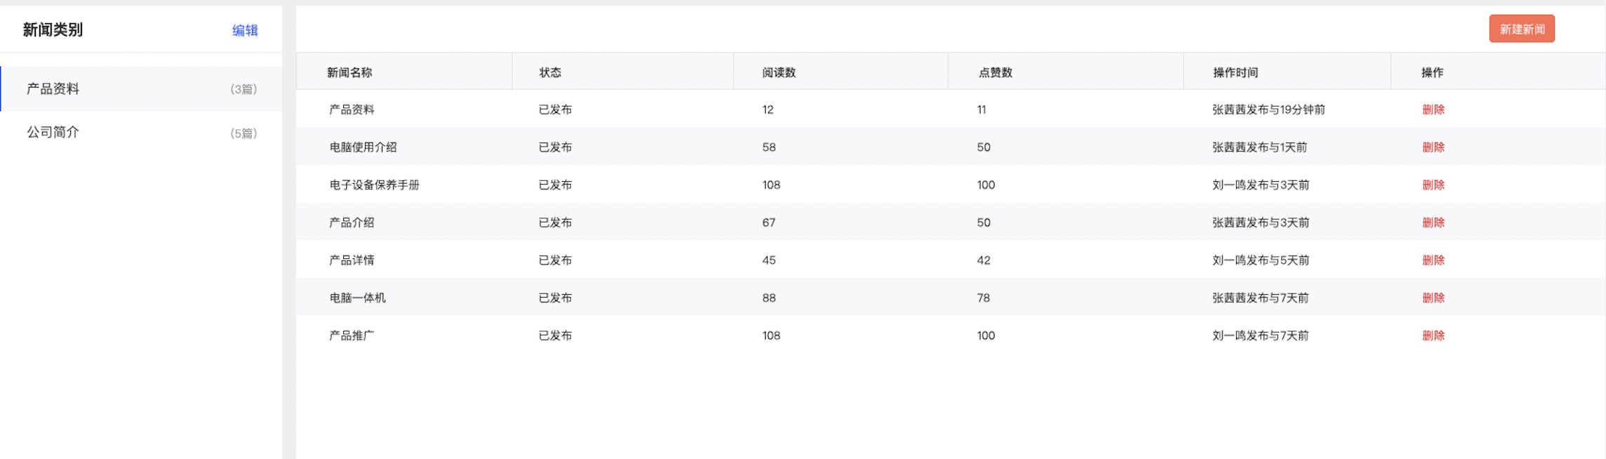
Task: Click the 点赞数 column header
Action: pyautogui.click(x=995, y=72)
